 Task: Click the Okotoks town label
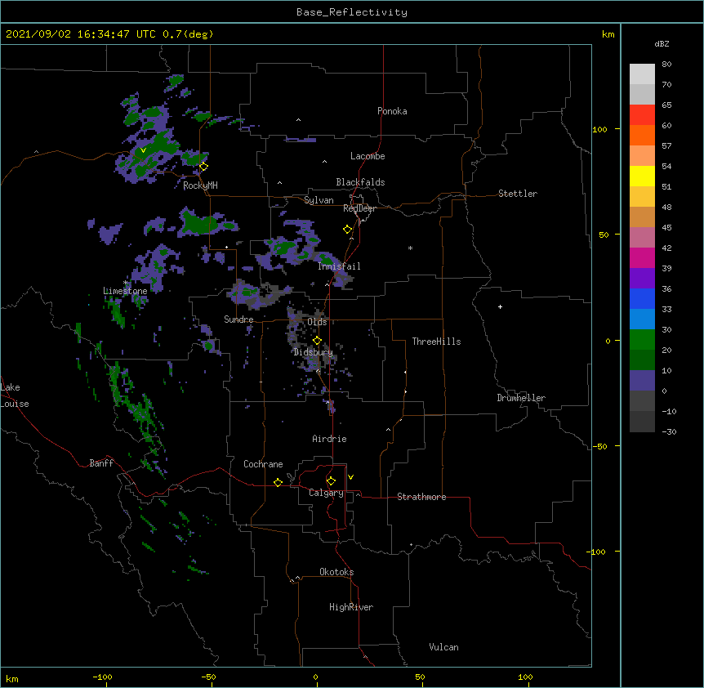click(336, 572)
